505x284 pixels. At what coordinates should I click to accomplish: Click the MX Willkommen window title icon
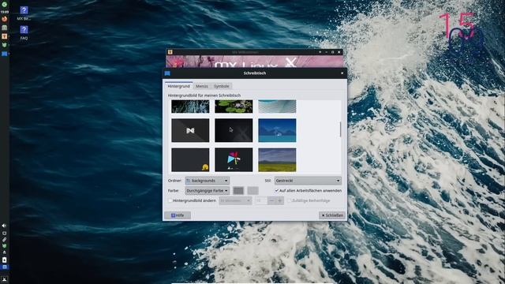[170, 52]
